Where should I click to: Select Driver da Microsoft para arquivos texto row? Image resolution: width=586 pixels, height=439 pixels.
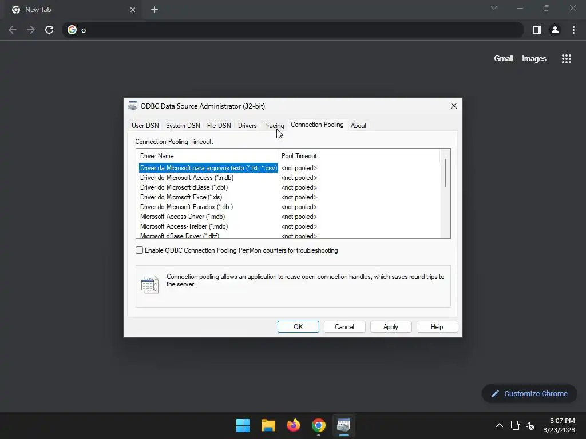208,168
